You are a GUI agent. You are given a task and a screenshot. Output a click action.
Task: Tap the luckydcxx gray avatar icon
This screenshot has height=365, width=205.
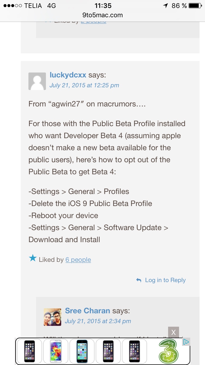37,81
